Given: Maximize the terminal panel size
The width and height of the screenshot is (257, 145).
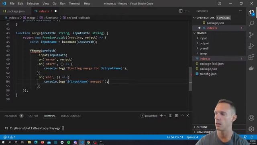Looking at the screenshot, I should click(182, 116).
